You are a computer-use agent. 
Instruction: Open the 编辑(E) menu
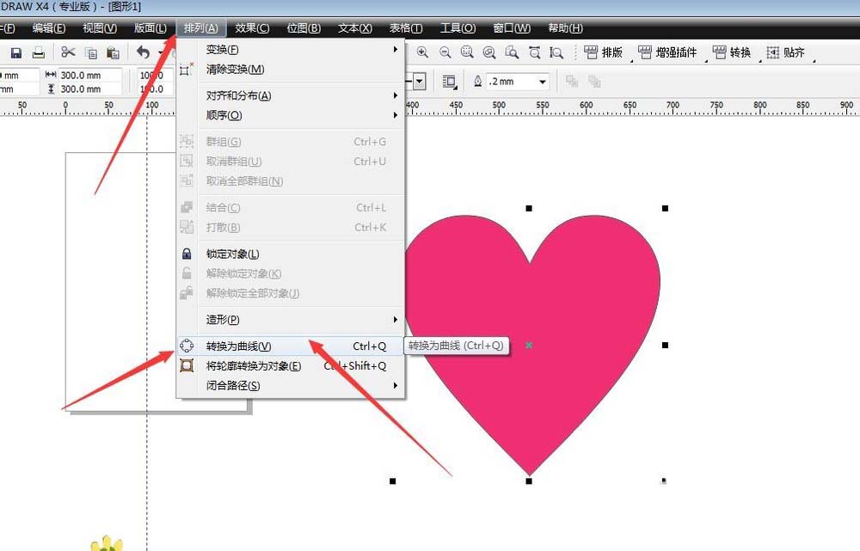pos(49,28)
